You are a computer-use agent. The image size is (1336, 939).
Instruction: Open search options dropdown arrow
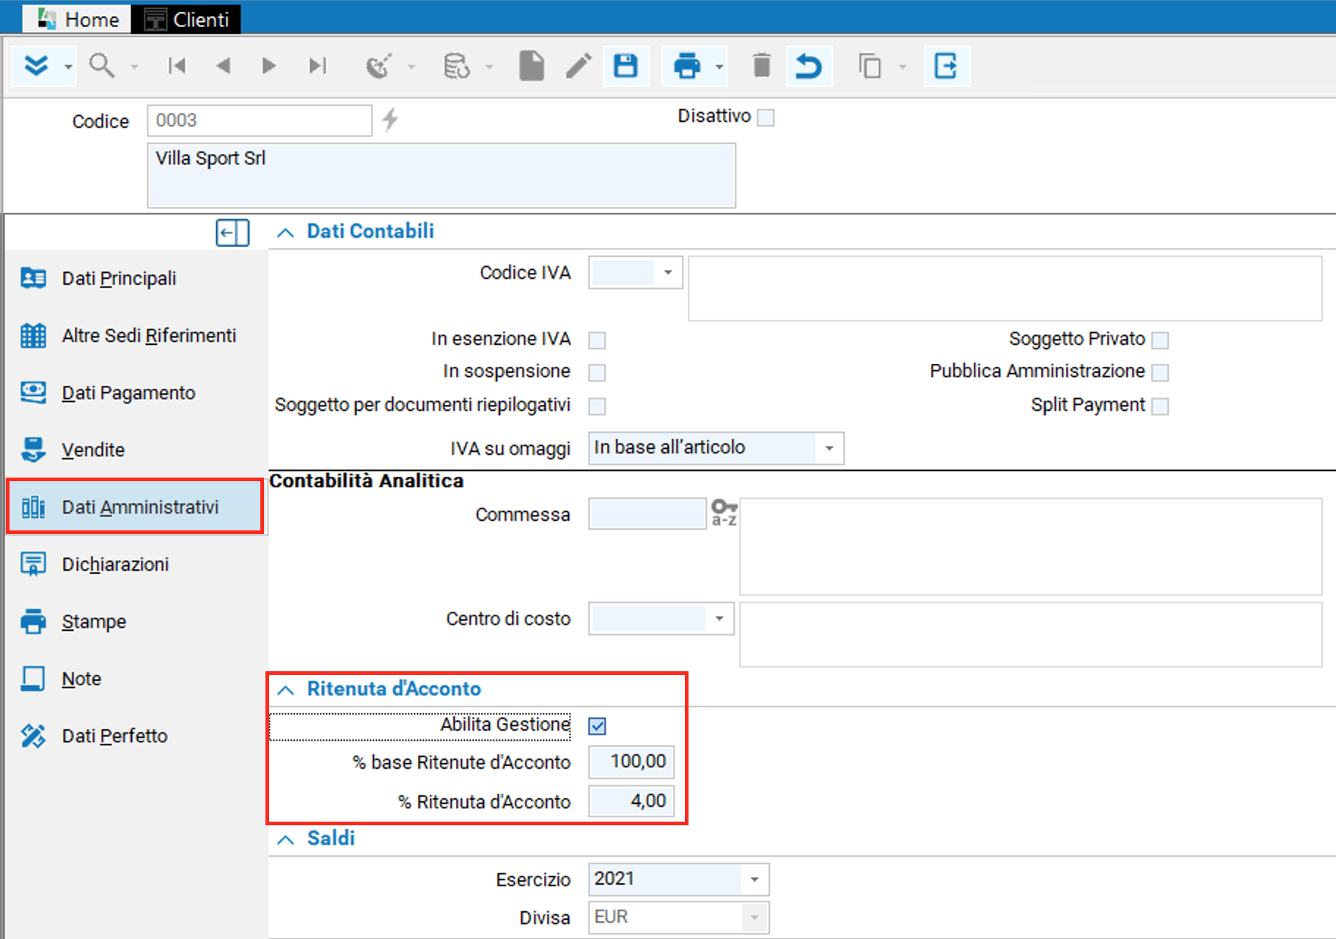[134, 67]
